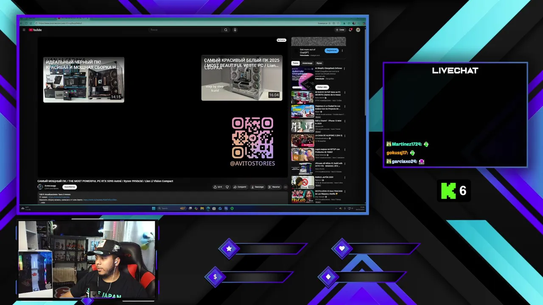
Task: Open the YouTube hamburger guide menu
Action: [x=24, y=30]
